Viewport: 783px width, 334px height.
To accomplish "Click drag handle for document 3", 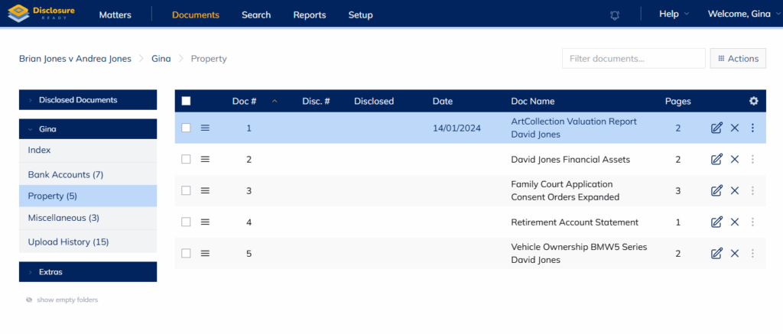I will pos(205,191).
